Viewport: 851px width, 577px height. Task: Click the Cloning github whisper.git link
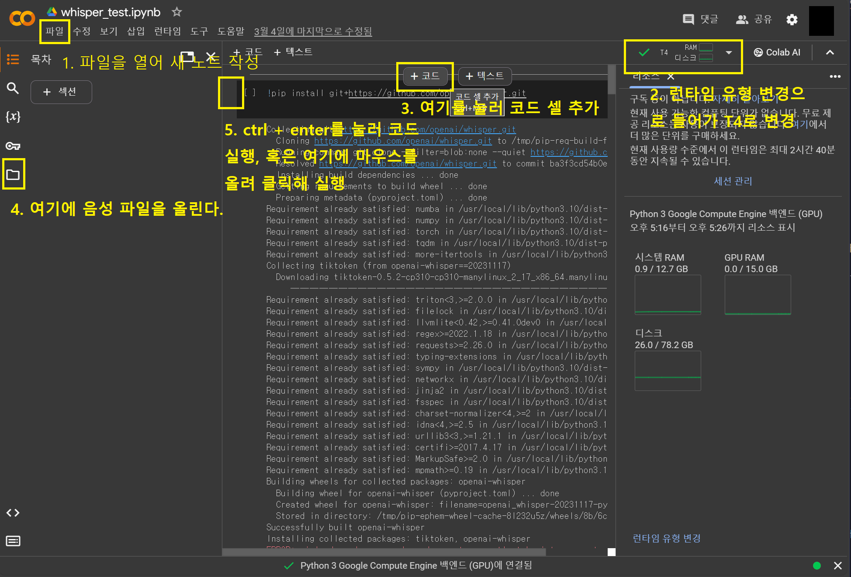[403, 141]
